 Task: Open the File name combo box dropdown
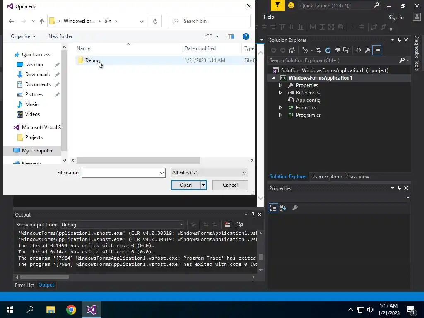[x=162, y=173]
